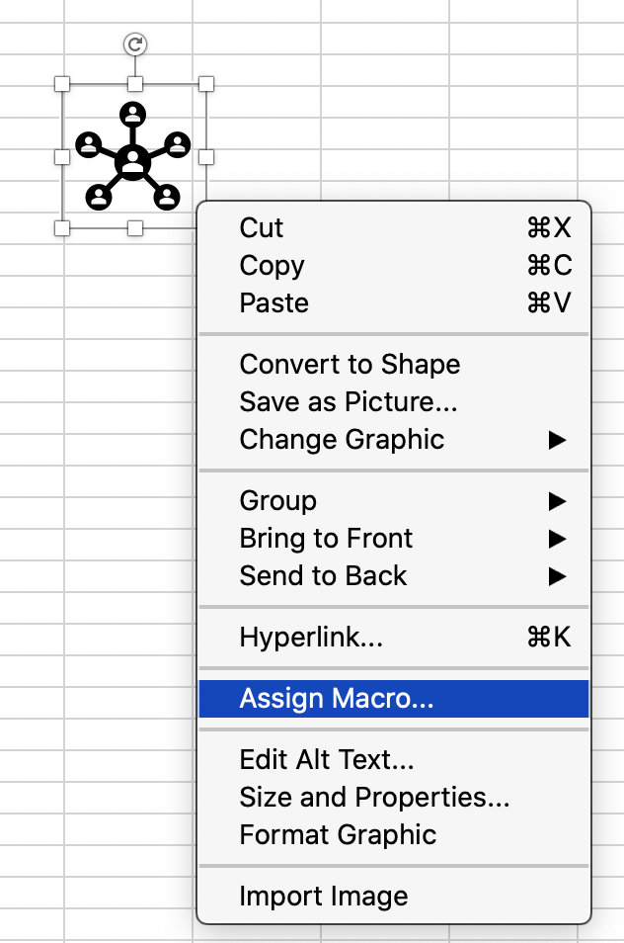This screenshot has height=943, width=624.
Task: Click the top-right resize handle of graphic
Action: (206, 84)
